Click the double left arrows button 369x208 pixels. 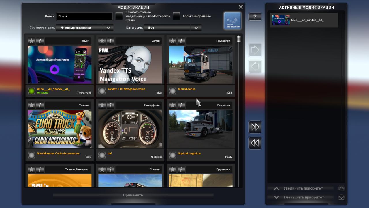click(255, 143)
